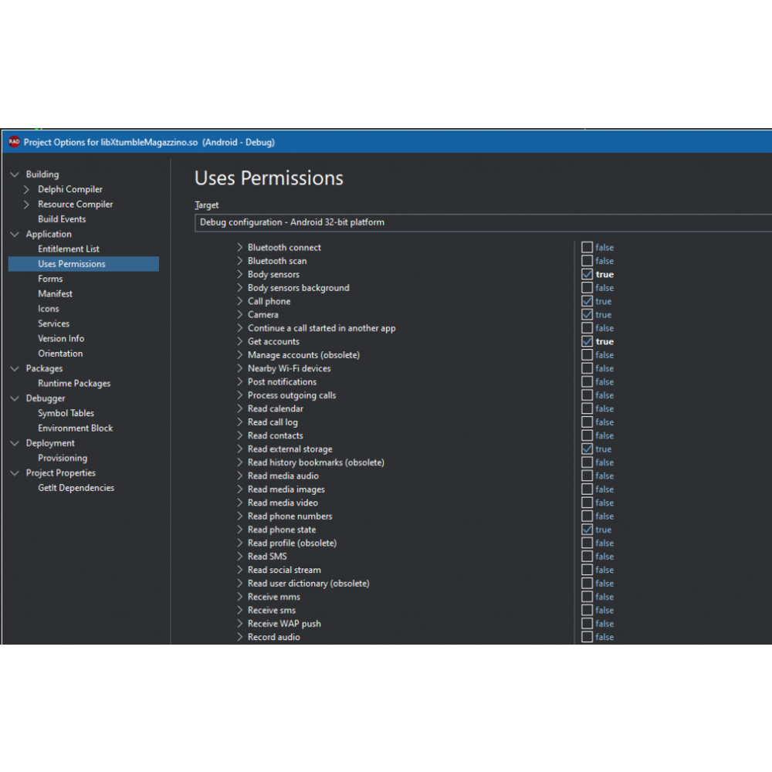Expand the Delphi Compiler node
This screenshot has width=772, height=772.
point(27,189)
